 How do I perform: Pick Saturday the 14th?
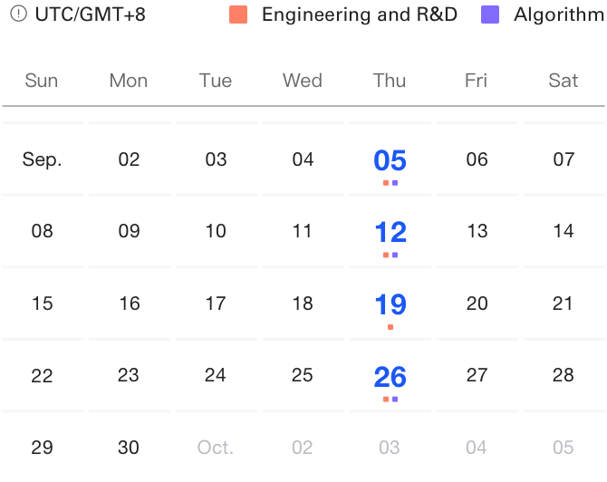tap(564, 231)
